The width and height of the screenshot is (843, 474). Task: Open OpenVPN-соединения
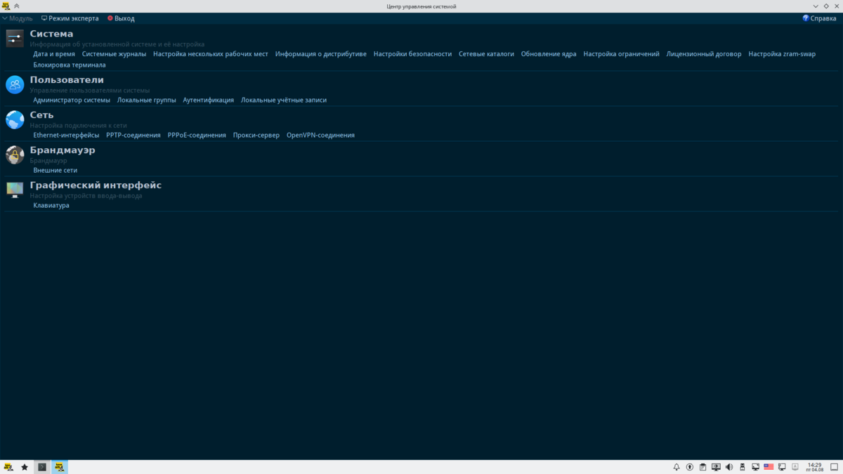pyautogui.click(x=320, y=135)
